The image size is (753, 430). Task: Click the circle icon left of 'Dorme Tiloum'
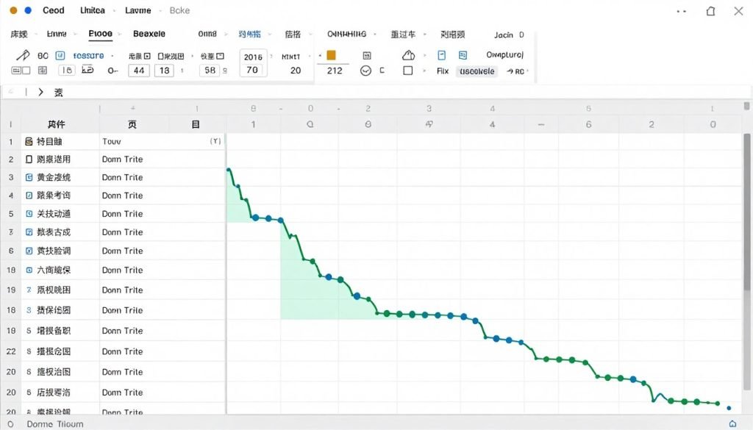point(10,424)
